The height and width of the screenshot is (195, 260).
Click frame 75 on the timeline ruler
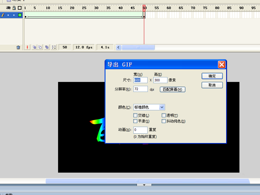(205, 8)
